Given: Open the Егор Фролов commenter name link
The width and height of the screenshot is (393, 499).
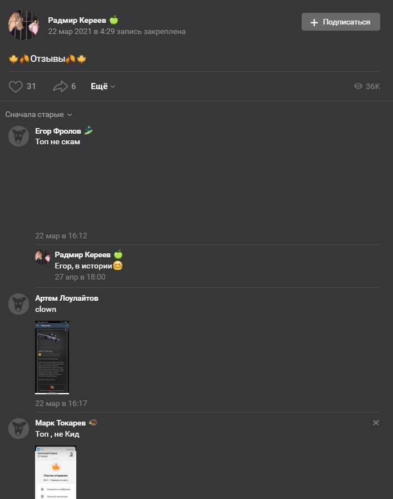Looking at the screenshot, I should pyautogui.click(x=58, y=131).
